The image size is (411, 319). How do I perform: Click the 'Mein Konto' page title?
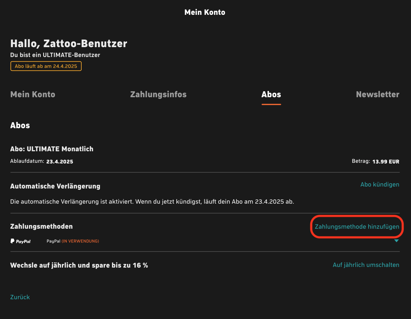205,12
